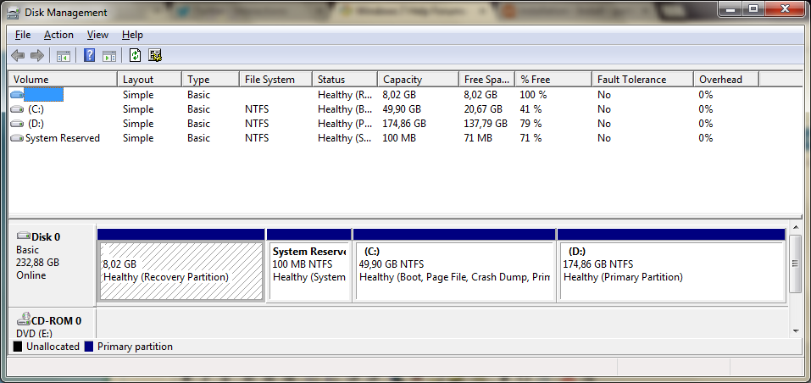Sort by the Free Space column header

point(486,80)
